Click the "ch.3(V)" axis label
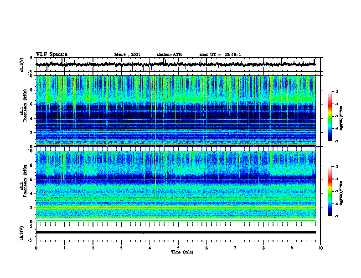Screen dimensions: 361x278 pos(22,233)
